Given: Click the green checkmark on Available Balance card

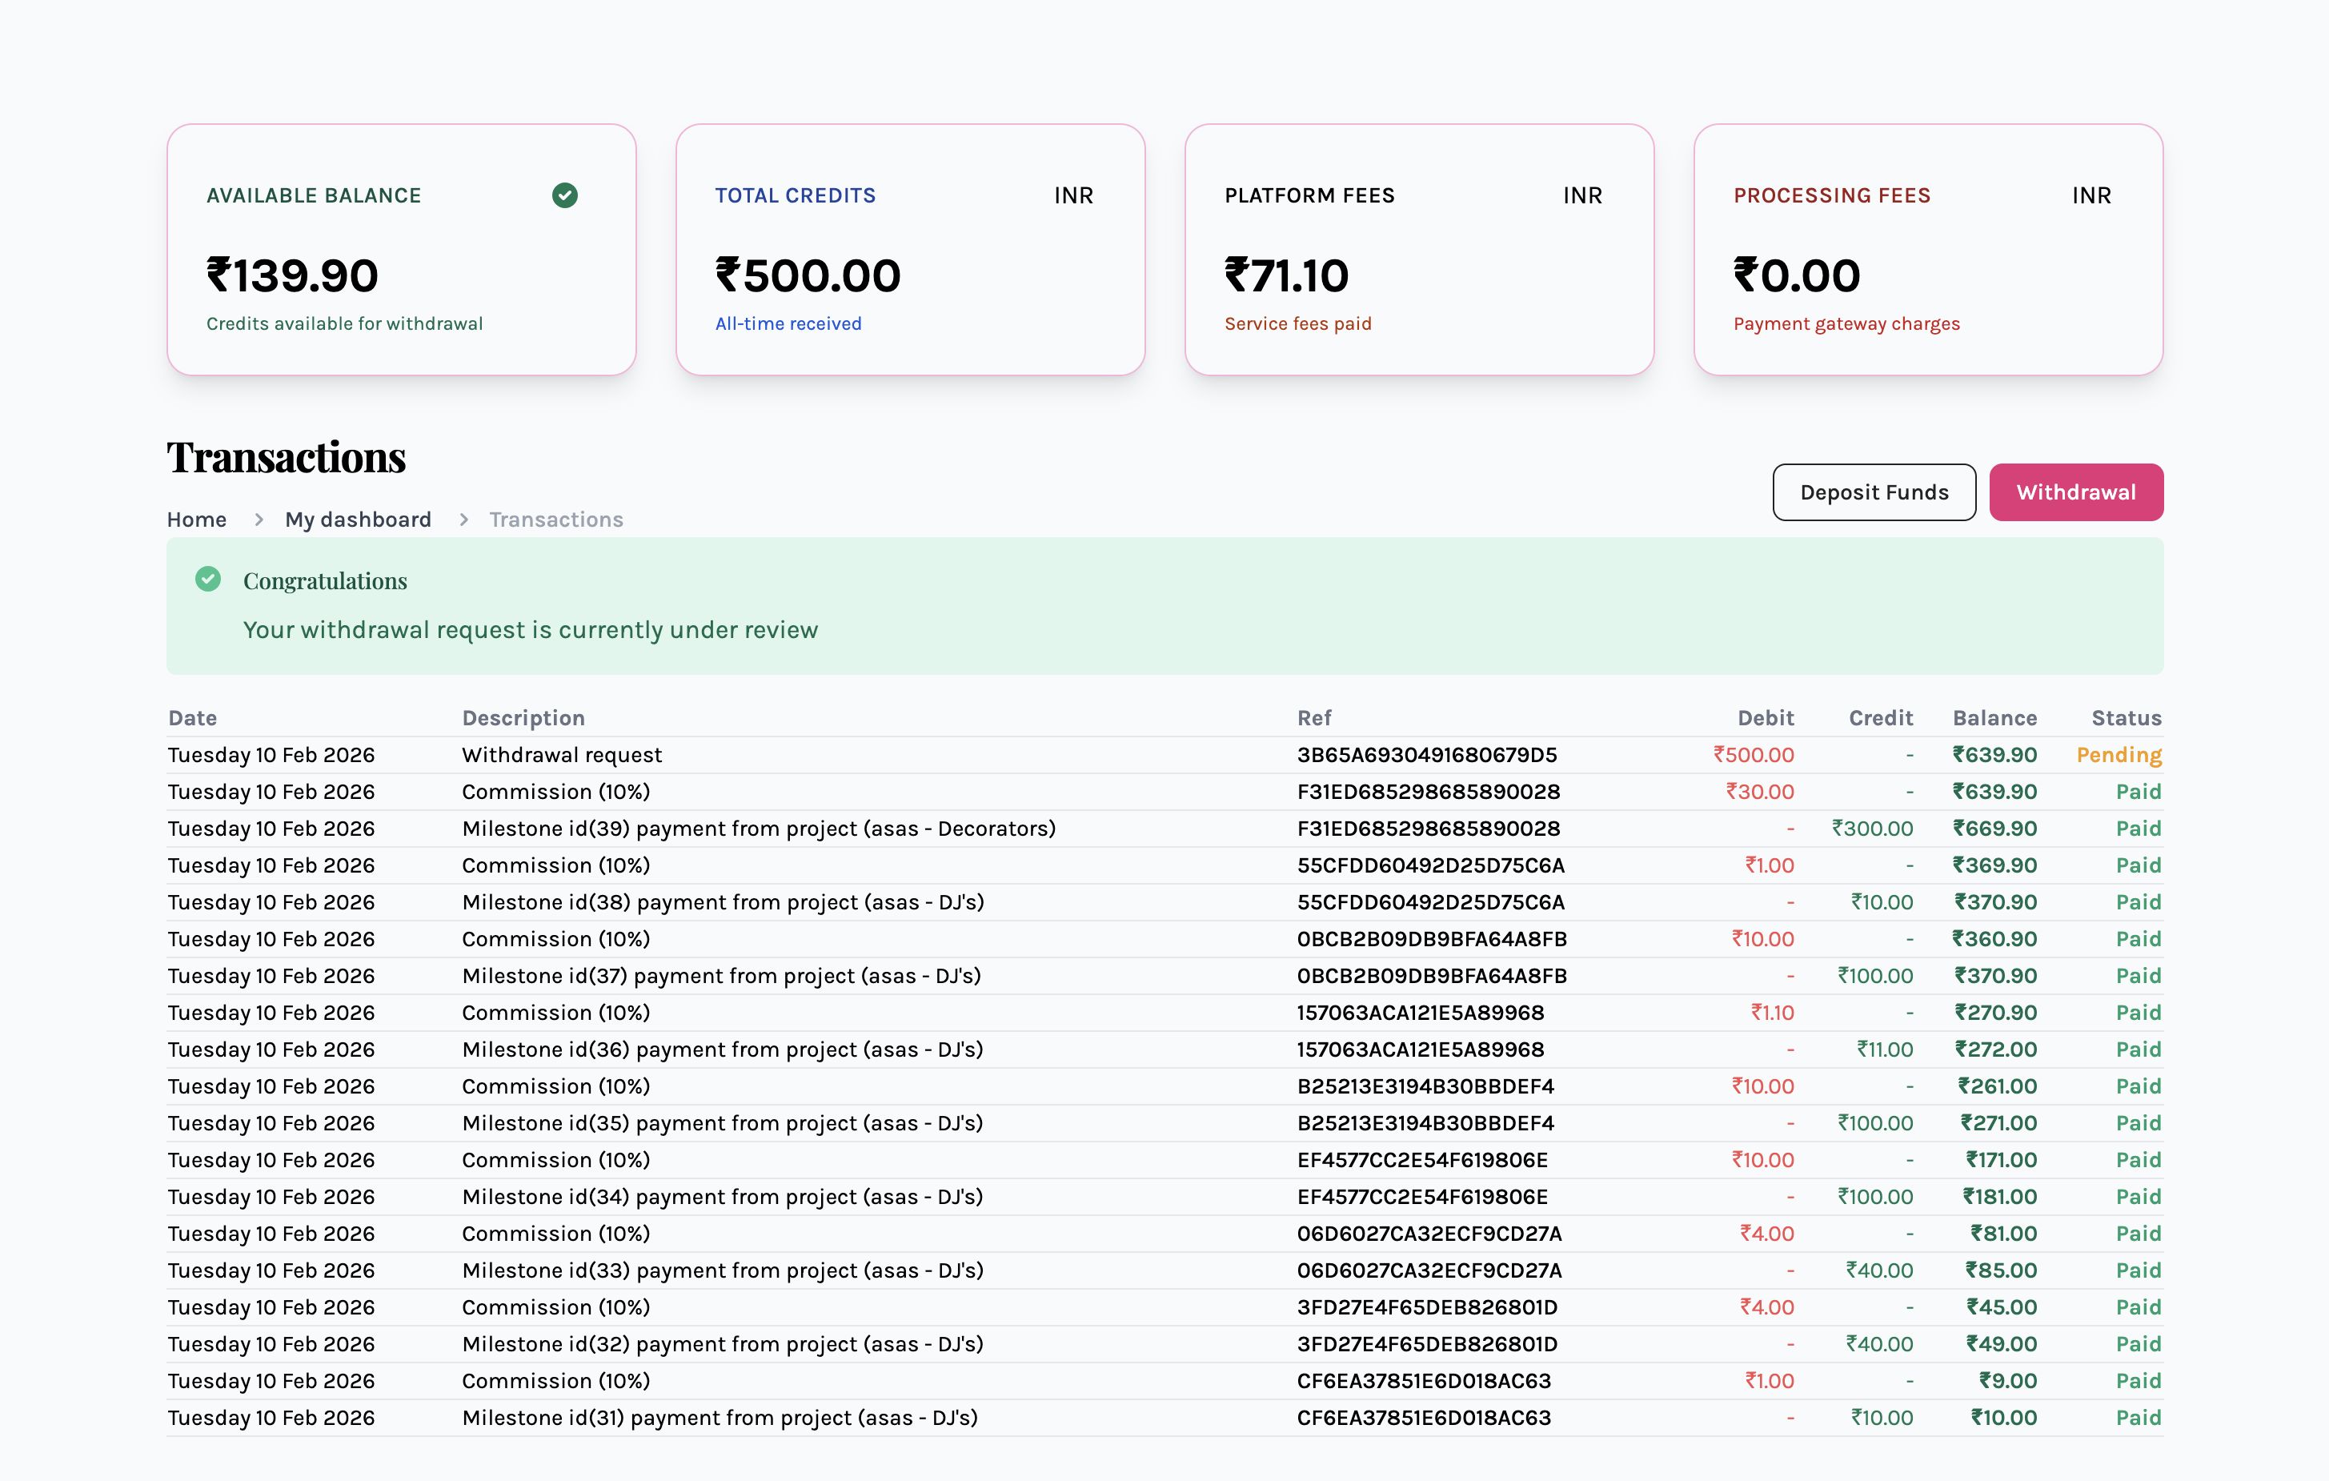Looking at the screenshot, I should pyautogui.click(x=565, y=195).
